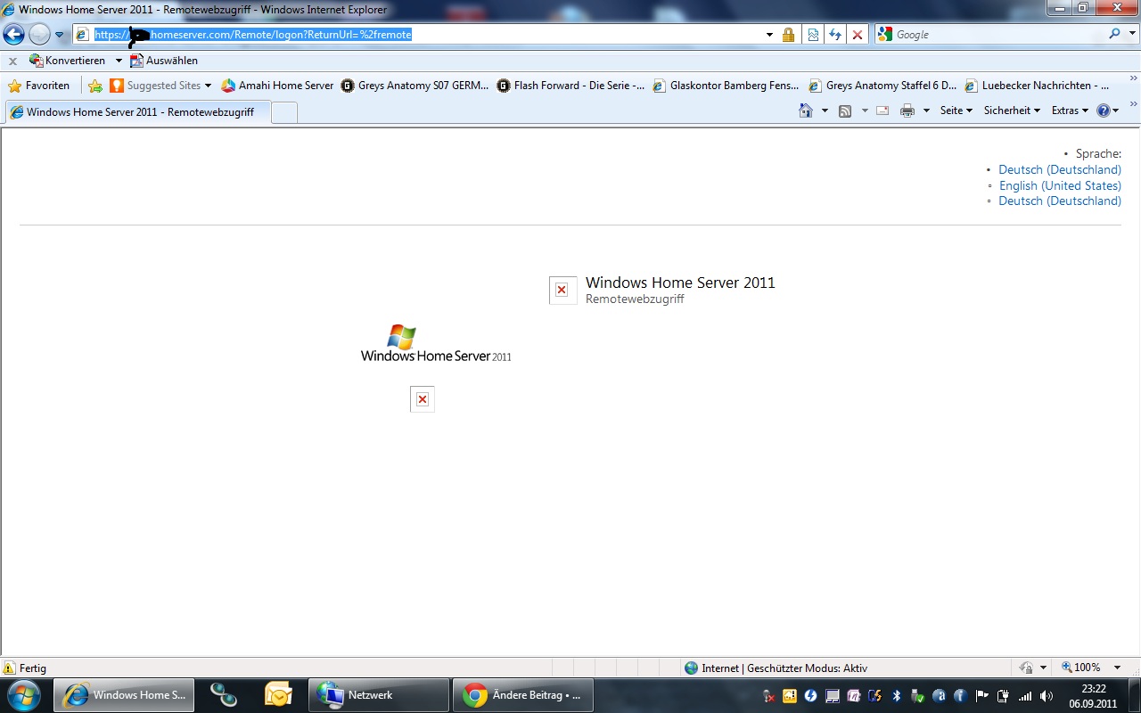
Task: Open the Favoriten star button
Action: 39,86
